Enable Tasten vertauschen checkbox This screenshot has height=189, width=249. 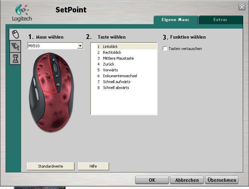165,49
